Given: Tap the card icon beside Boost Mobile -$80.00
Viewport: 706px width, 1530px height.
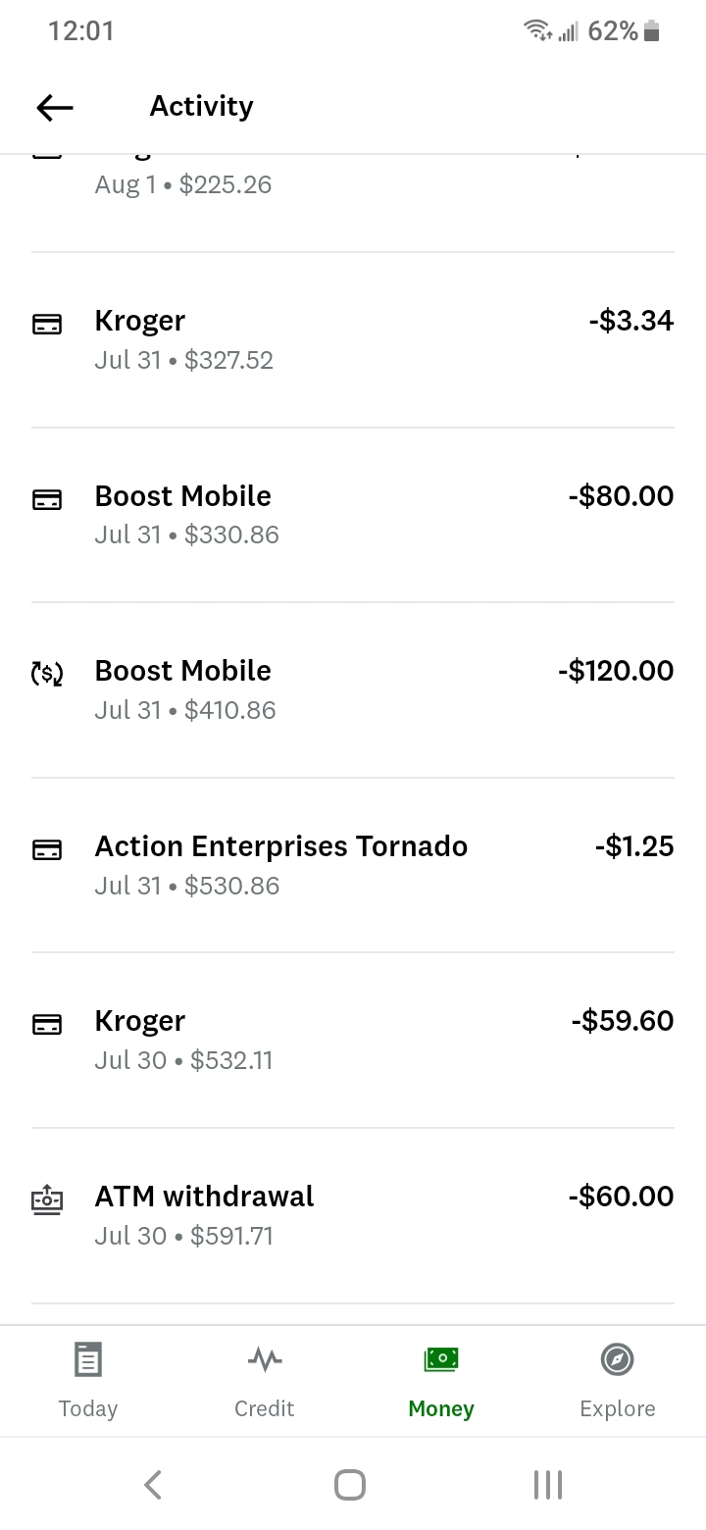Looking at the screenshot, I should pos(47,499).
